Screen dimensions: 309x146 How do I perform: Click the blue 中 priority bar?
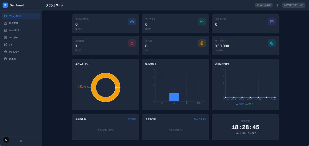point(174,97)
